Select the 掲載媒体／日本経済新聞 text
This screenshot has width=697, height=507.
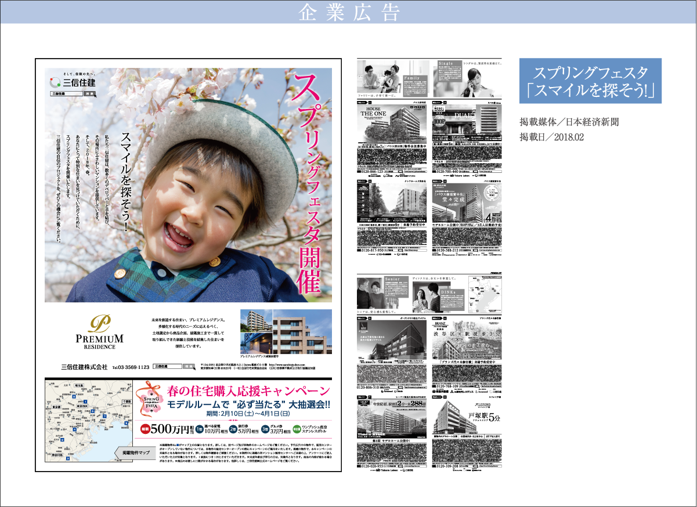pos(569,123)
